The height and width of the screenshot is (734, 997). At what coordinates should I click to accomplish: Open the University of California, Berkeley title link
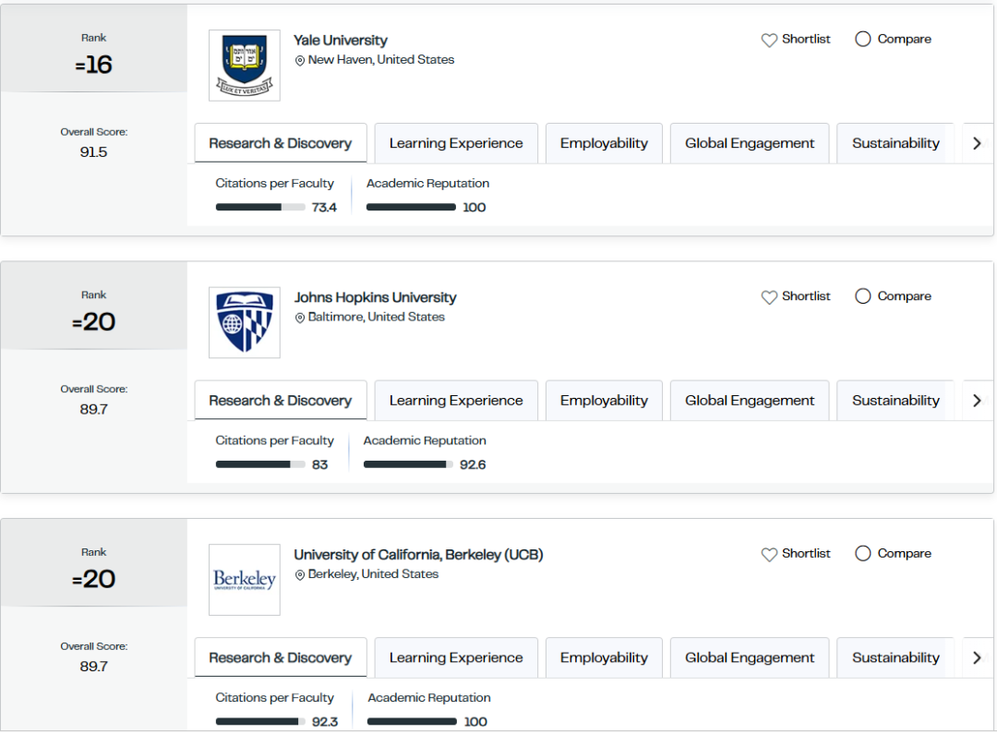[x=418, y=555]
